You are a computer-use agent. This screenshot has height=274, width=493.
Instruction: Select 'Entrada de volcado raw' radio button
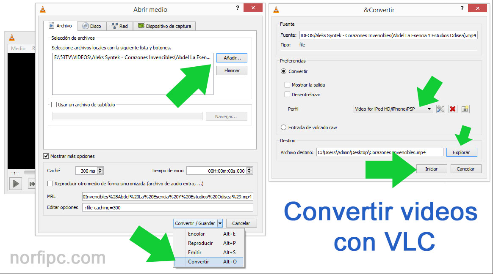284,128
